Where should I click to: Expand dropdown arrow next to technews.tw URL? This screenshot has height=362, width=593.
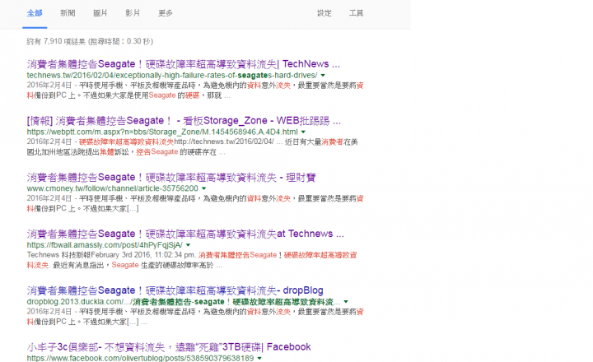323,76
